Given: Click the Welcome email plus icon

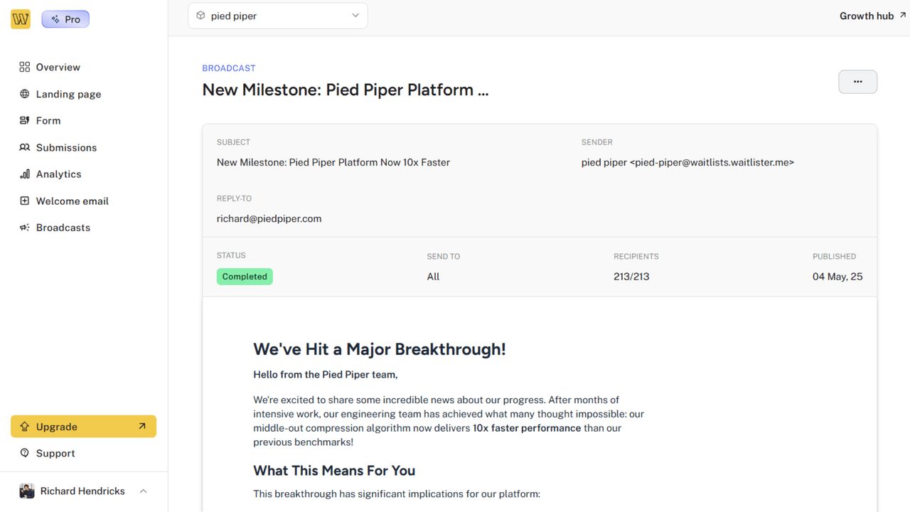Looking at the screenshot, I should pyautogui.click(x=24, y=201).
